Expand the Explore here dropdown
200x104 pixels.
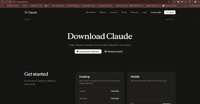(x=170, y=19)
